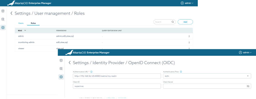The image size is (256, 99).
Task: Open Authentication Flow dropdown set to auto
Action: pyautogui.click(x=207, y=76)
